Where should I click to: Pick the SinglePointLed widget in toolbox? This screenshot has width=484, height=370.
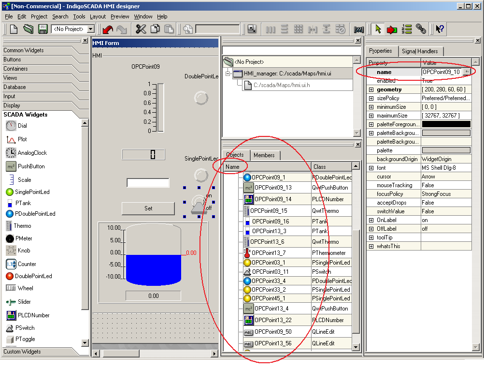point(28,192)
